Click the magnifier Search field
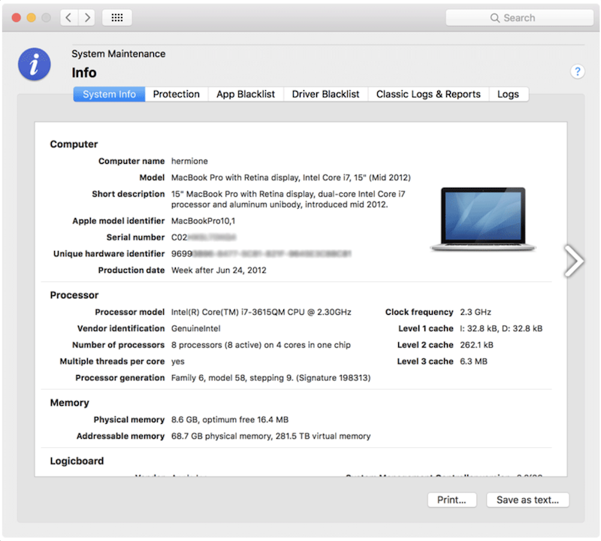The width and height of the screenshot is (601, 541). click(519, 17)
